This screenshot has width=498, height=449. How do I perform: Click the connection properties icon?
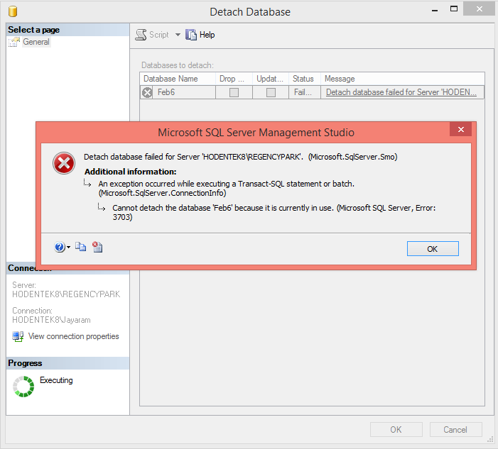click(18, 336)
